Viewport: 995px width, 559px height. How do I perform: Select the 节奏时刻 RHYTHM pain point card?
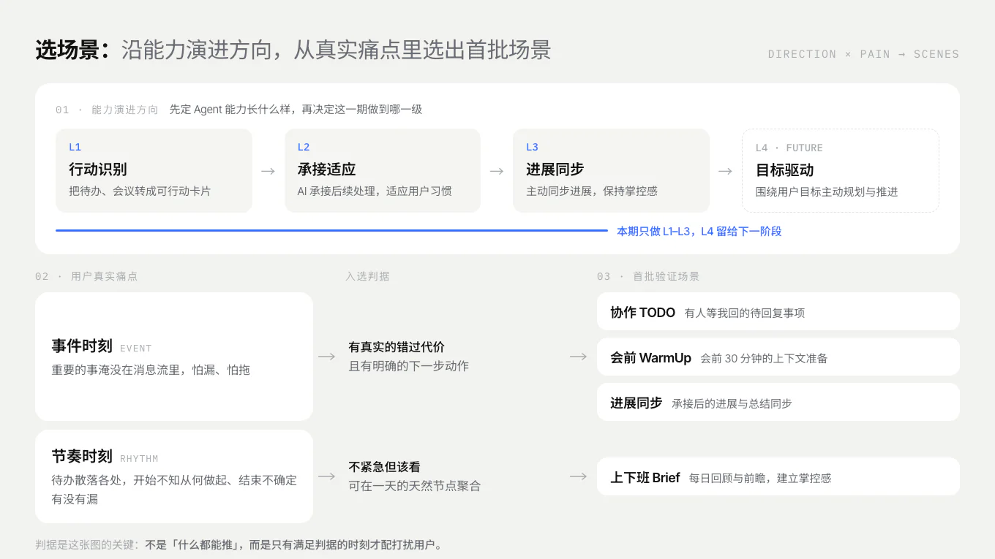pyautogui.click(x=174, y=476)
